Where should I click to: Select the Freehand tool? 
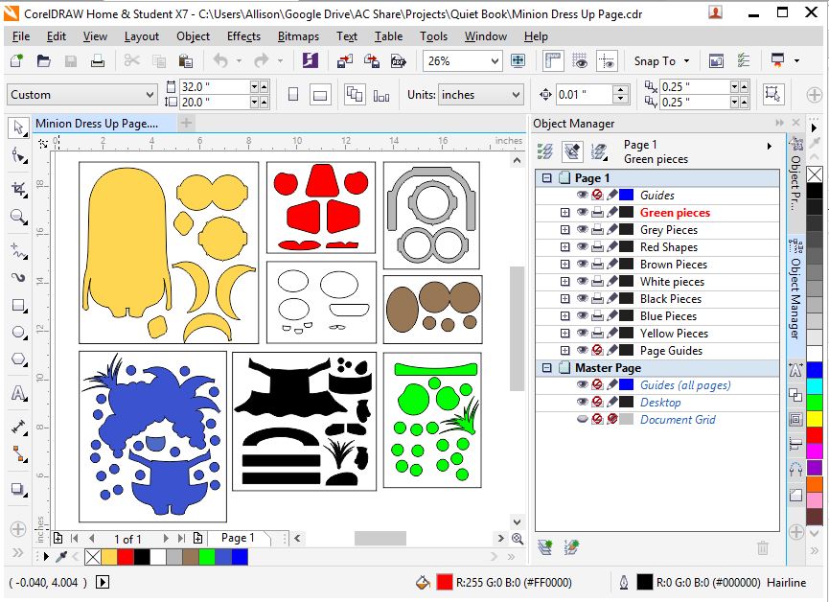pyautogui.click(x=18, y=251)
